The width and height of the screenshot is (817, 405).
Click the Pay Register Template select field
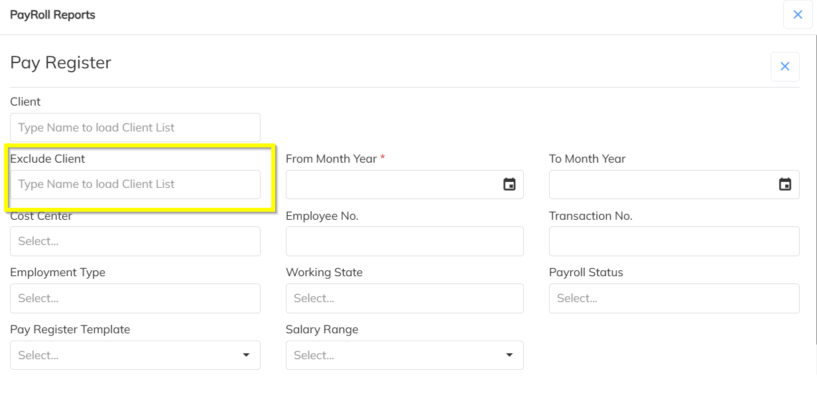point(126,355)
